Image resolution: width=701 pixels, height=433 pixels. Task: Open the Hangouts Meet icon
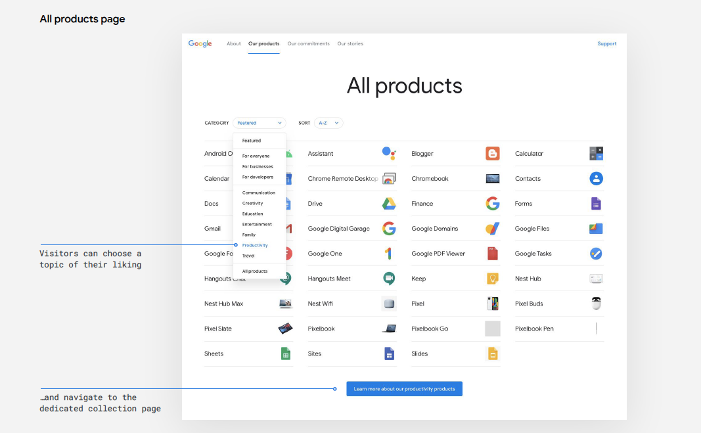(389, 279)
